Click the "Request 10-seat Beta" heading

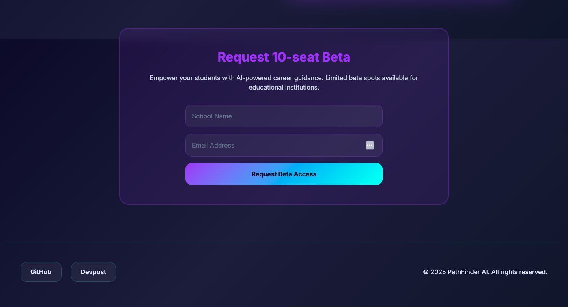(284, 57)
